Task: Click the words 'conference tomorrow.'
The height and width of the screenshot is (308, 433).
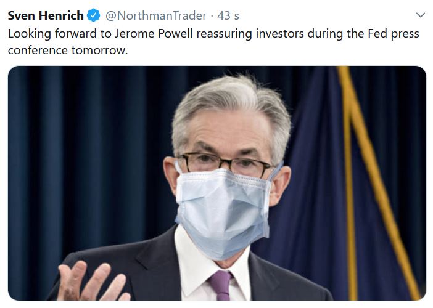Action: pyautogui.click(x=68, y=50)
